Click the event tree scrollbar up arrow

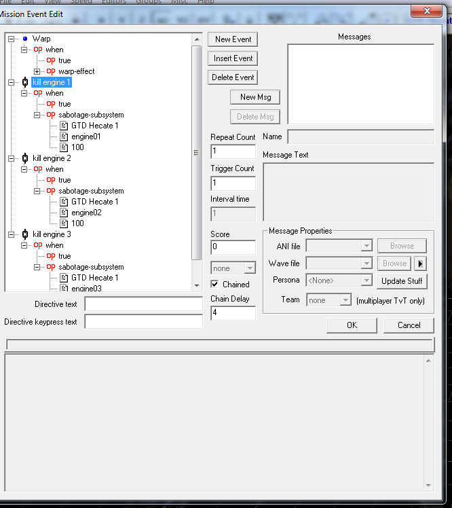197,39
